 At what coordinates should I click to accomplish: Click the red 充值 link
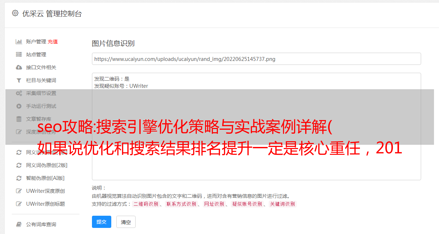tap(53, 42)
